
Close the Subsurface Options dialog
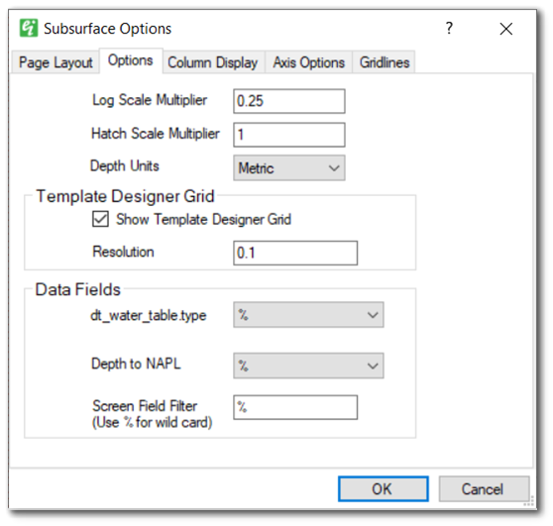click(x=506, y=29)
